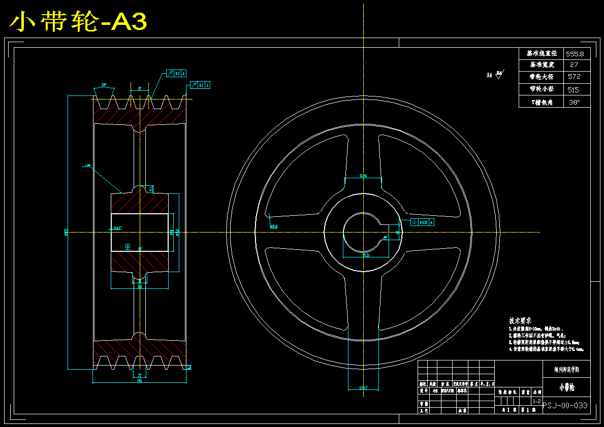The image size is (604, 427).
Task: Click the red hatch in the hub above the bore
Action: click(140, 203)
